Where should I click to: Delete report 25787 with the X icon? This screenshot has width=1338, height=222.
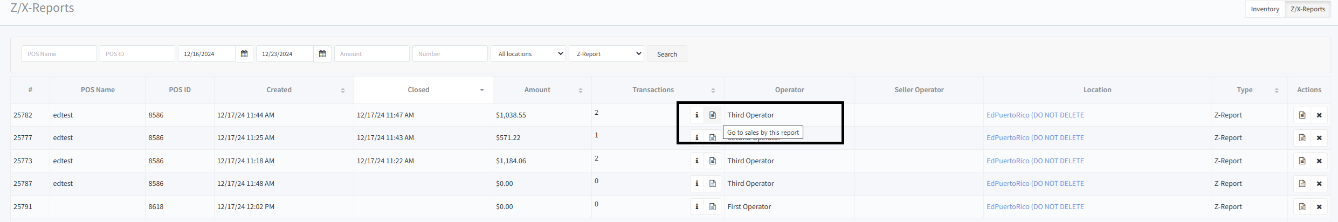click(1319, 183)
